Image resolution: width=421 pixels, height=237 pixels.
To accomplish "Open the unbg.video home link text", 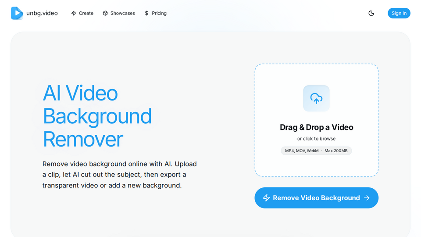I will click(42, 13).
